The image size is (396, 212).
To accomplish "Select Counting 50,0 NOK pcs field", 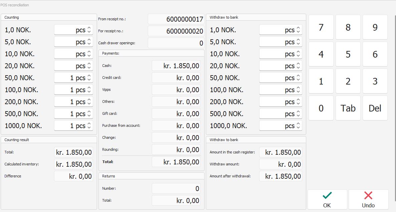I will click(x=73, y=78).
